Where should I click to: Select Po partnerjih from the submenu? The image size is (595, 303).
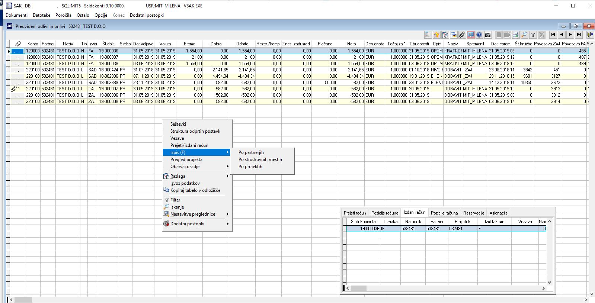[x=251, y=152]
